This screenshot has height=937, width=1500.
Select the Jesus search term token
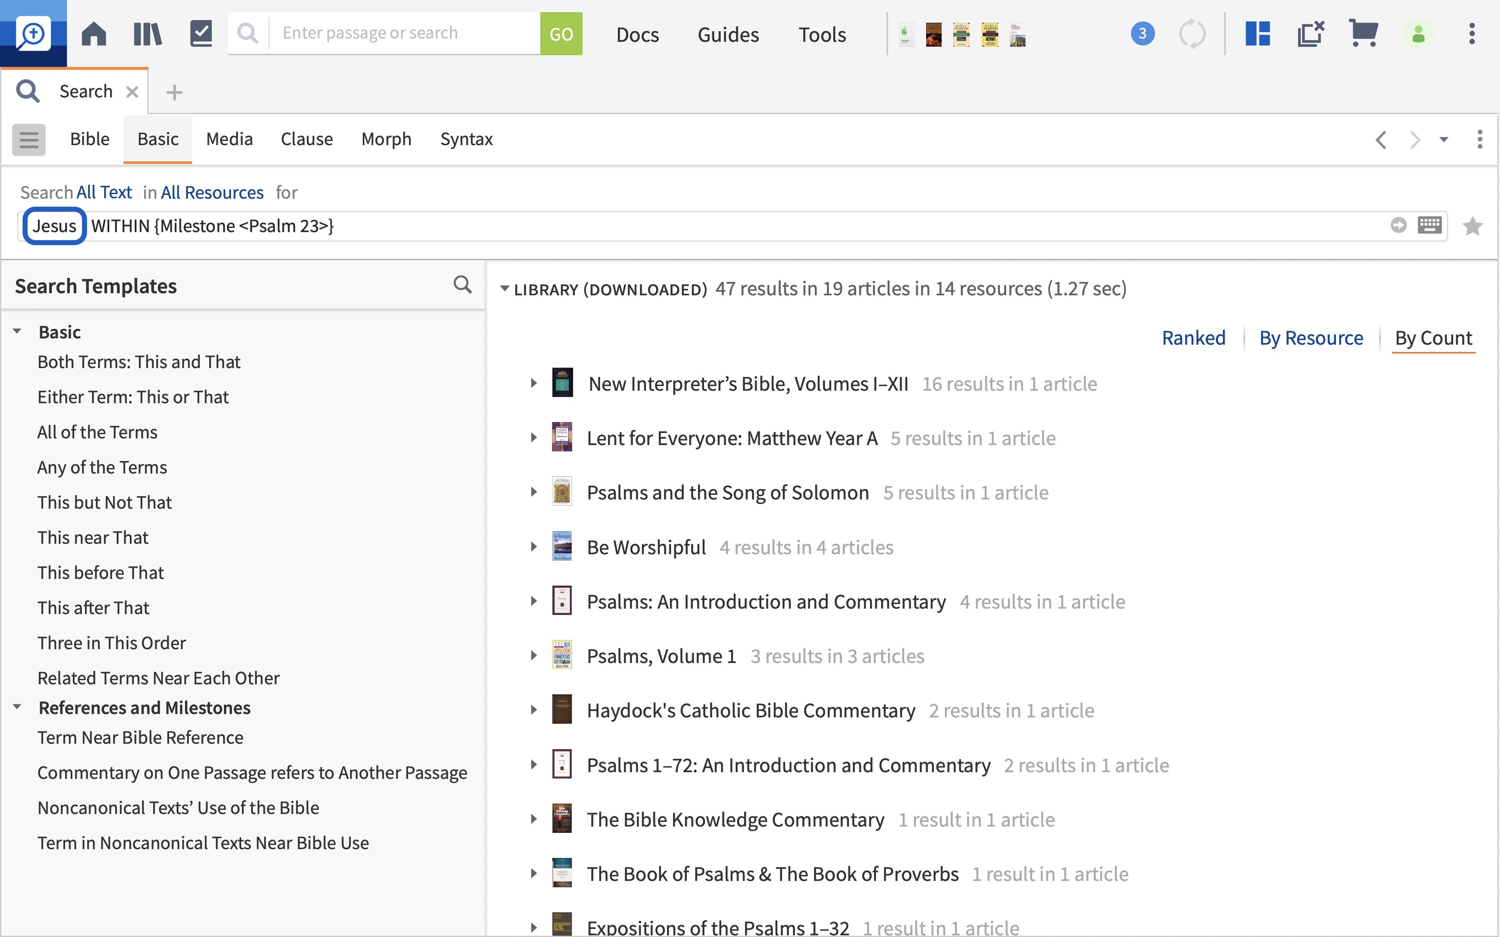[x=54, y=226]
